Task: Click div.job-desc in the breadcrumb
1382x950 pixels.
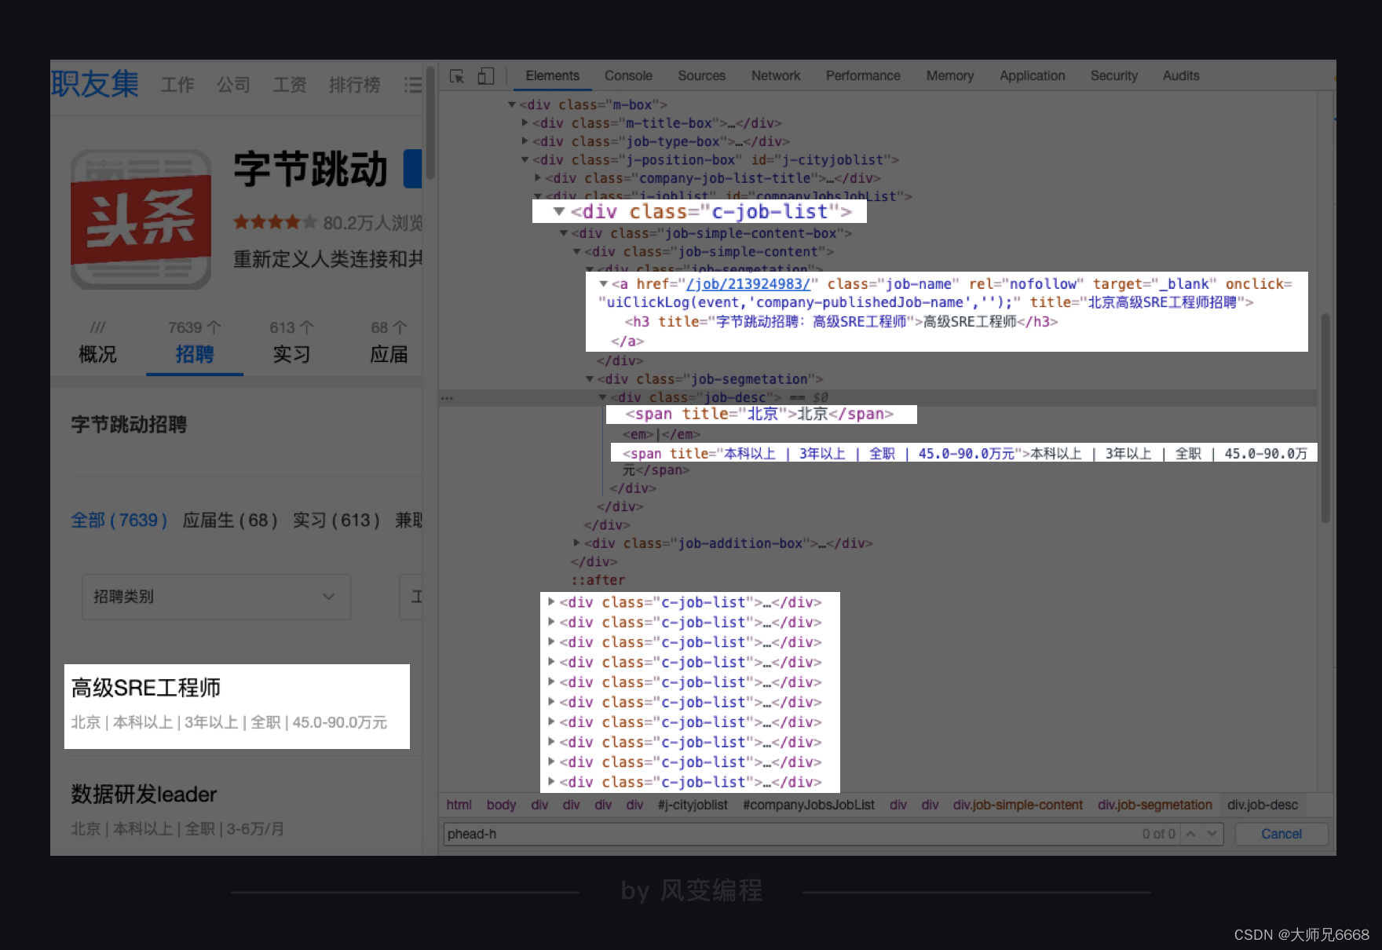Action: click(x=1263, y=805)
